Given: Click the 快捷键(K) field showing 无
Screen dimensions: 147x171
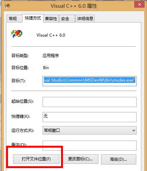Looking at the screenshot, I should [x=89, y=117].
